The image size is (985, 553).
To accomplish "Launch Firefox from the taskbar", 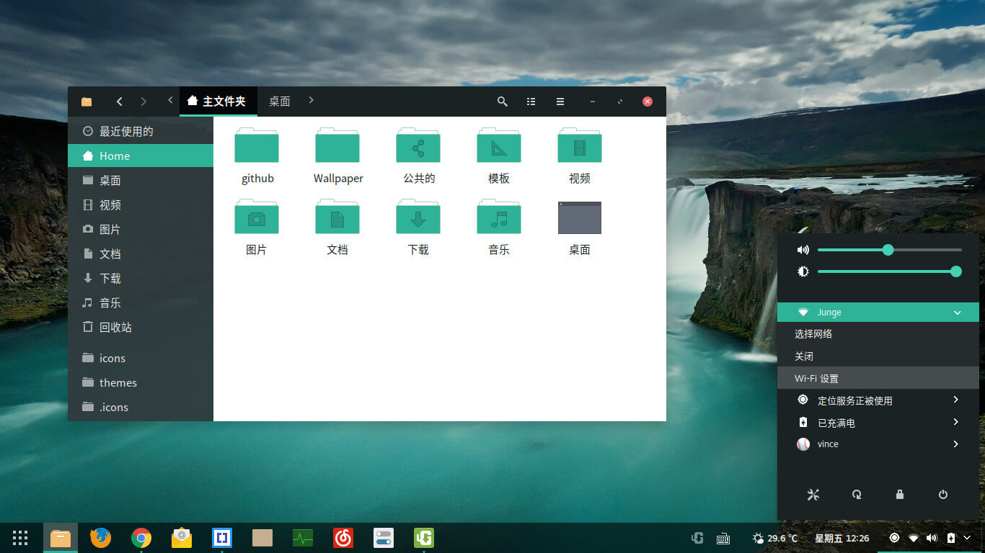I will coord(100,537).
